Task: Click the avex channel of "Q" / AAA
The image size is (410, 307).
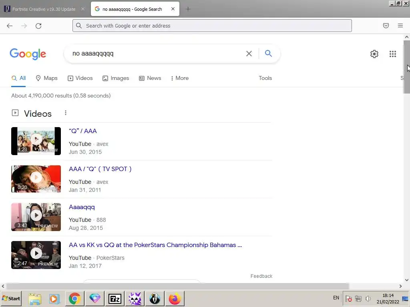Action: (x=102, y=144)
